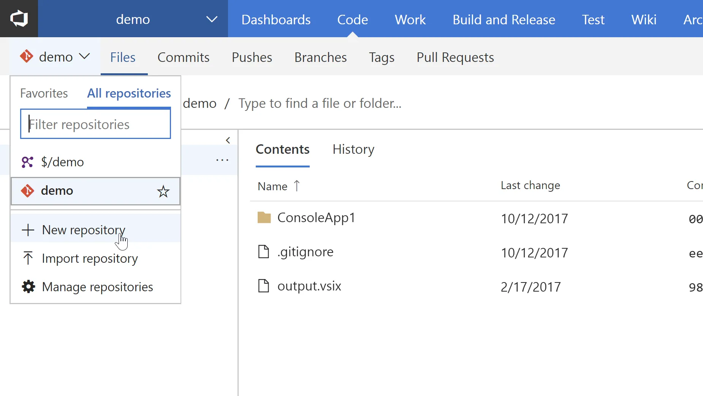Click the New repository plus icon
The height and width of the screenshot is (396, 703).
click(x=28, y=230)
